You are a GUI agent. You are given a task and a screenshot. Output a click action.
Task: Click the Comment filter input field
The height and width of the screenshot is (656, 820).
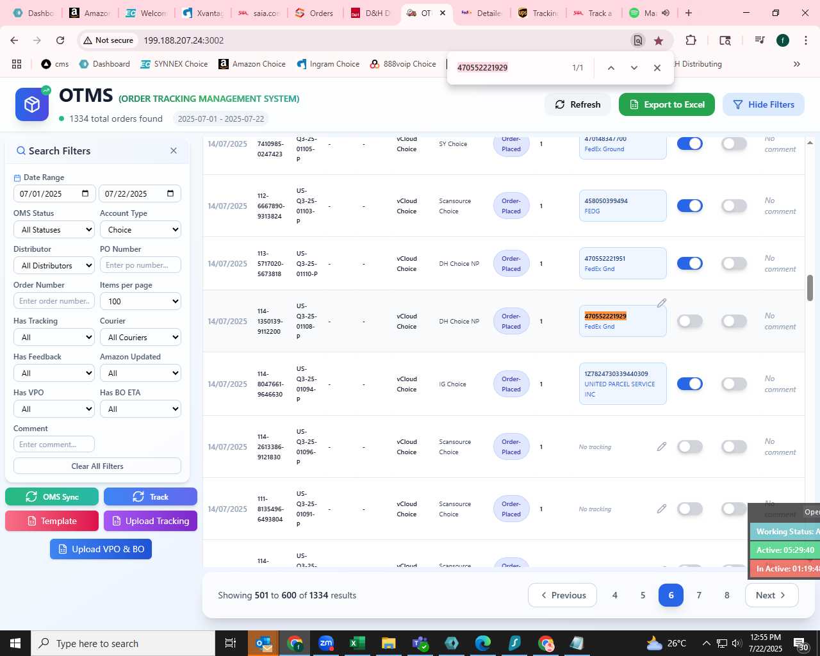[x=54, y=444]
